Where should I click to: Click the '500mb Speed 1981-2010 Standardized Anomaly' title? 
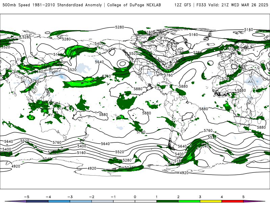52,5
